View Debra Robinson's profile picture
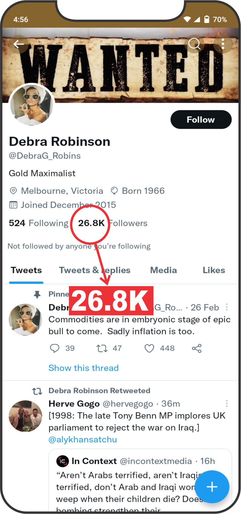241x514 pixels. (x=32, y=105)
